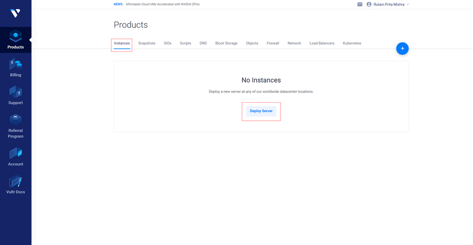Expand the Rutam Prita Mishra user menu
473x245 pixels.
pos(388,4)
